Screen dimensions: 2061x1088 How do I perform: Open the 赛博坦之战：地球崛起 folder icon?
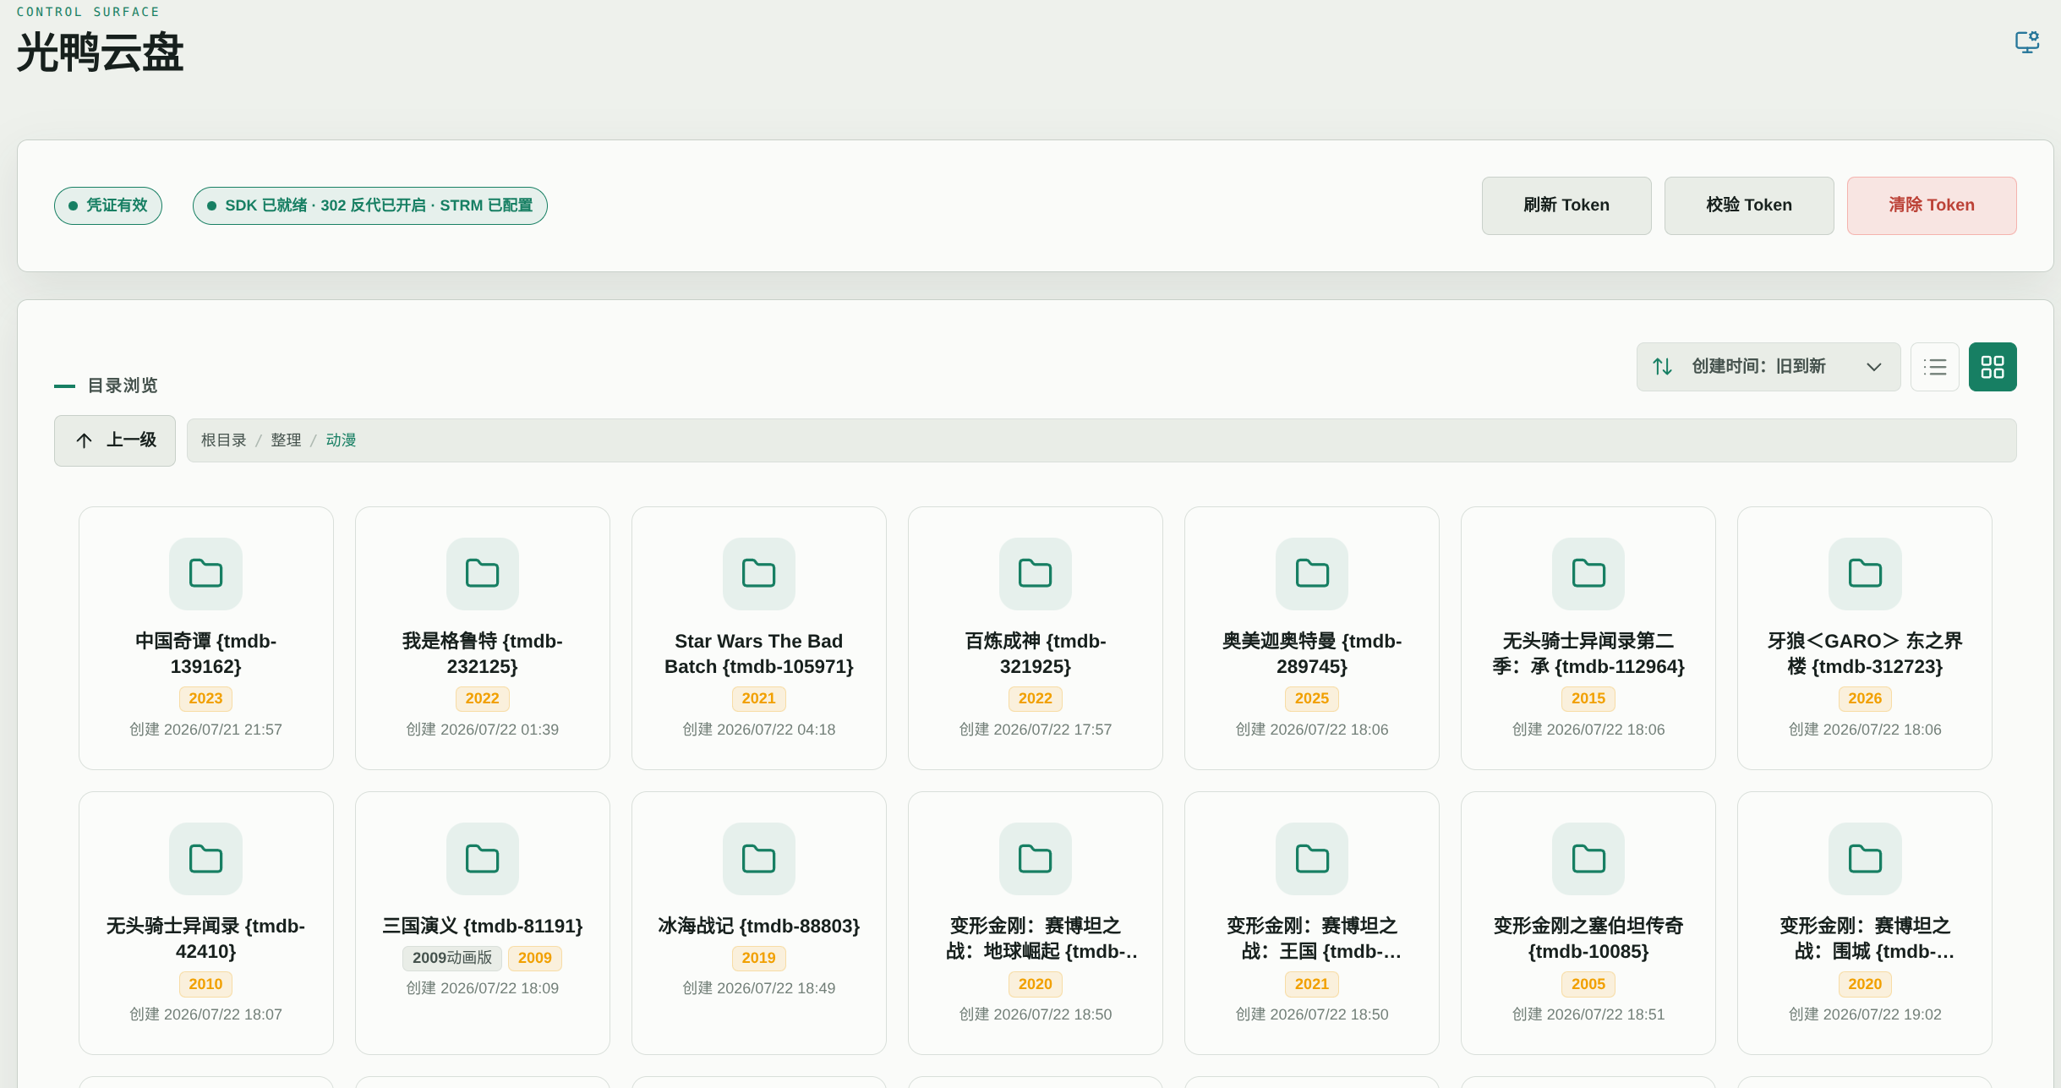point(1036,859)
